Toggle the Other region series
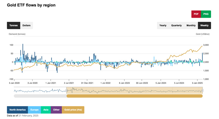Viewport: 219px width, 119px height. 56,110
